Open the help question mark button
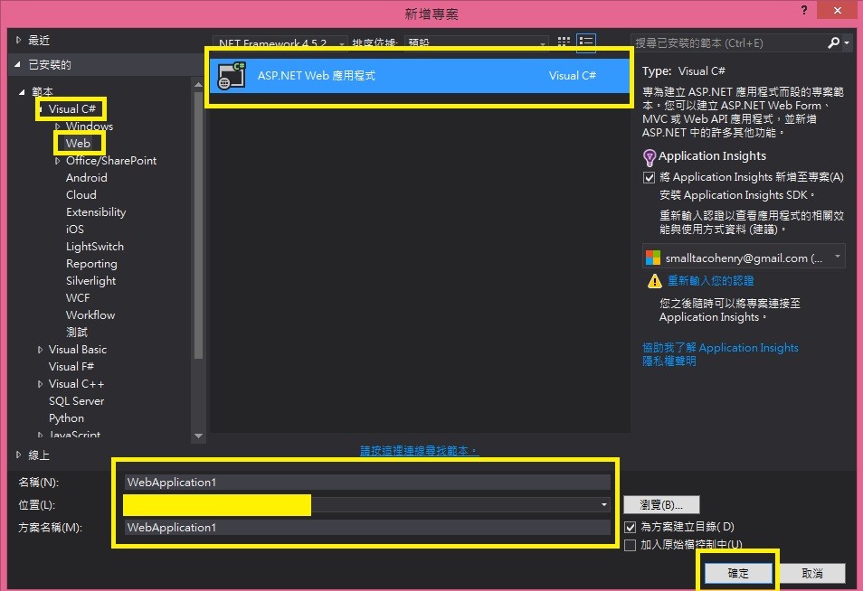Image resolution: width=863 pixels, height=591 pixels. point(804,11)
